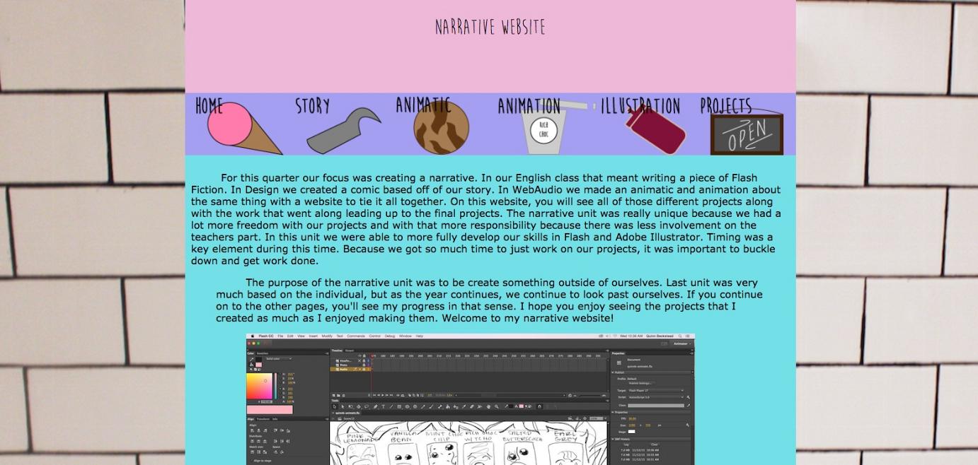Image resolution: width=978 pixels, height=465 pixels.
Task: Click the paragraph starting 'For this quarter our focus'
Action: (x=486, y=219)
